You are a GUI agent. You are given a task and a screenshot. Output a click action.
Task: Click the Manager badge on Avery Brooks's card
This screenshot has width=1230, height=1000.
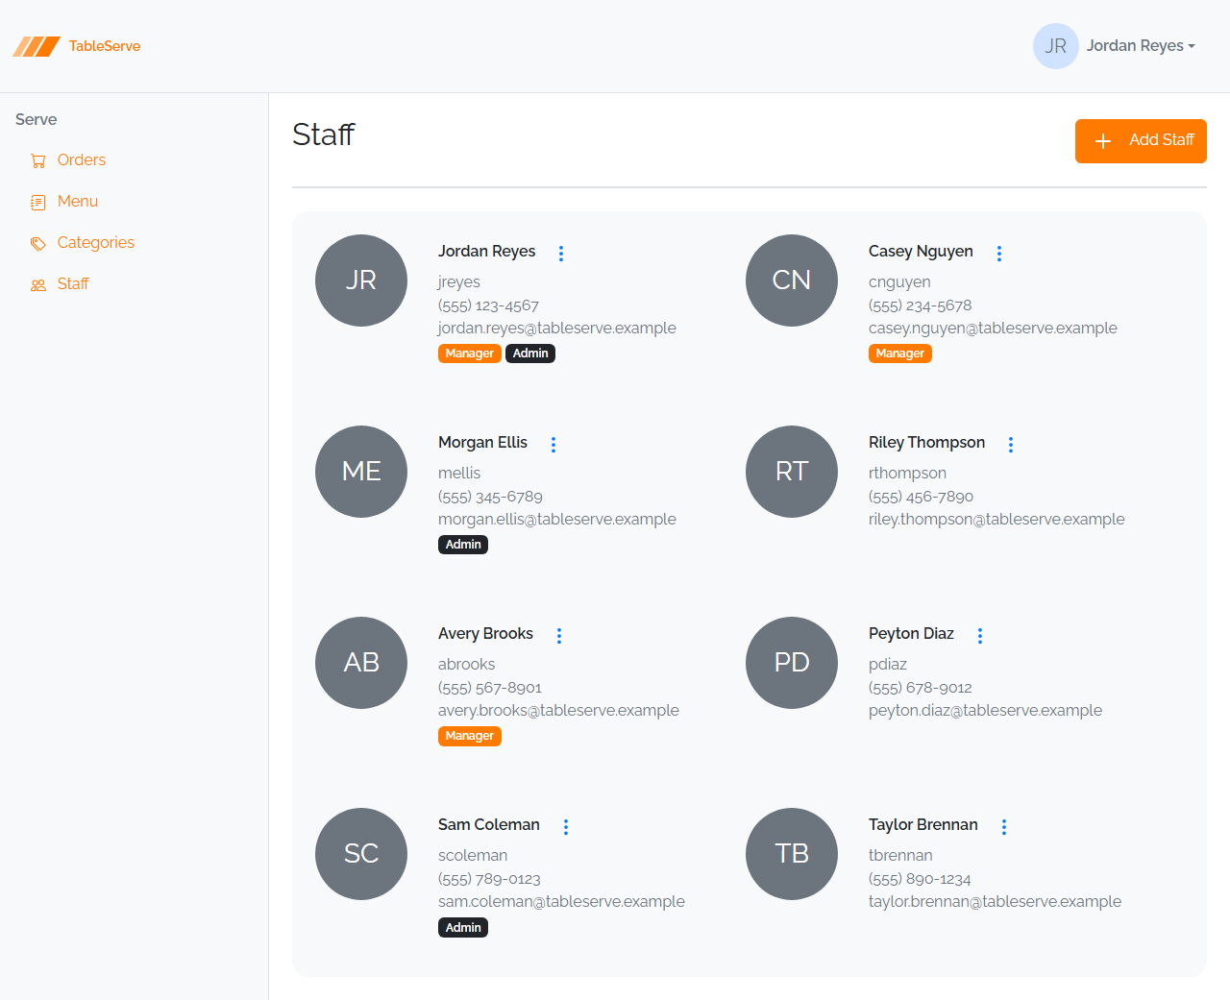point(470,736)
